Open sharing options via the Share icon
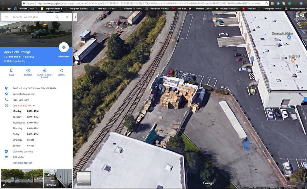 [x=61, y=70]
